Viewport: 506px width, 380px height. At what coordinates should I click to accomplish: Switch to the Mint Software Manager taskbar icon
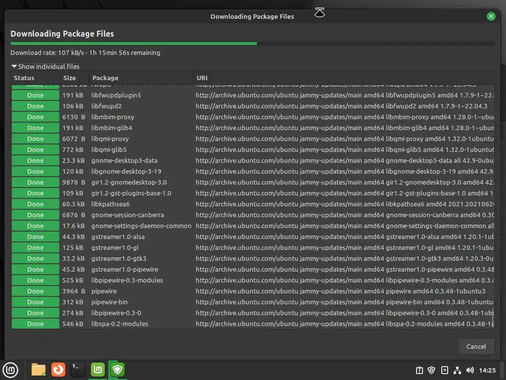(97, 370)
